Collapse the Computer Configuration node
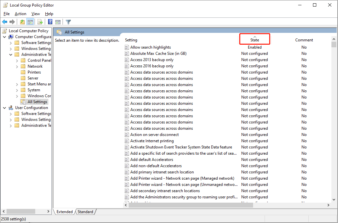Viewport: 338px width, 223px height. [x=5, y=36]
